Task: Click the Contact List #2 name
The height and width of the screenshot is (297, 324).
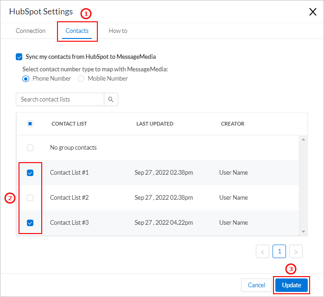Action: 69,198
